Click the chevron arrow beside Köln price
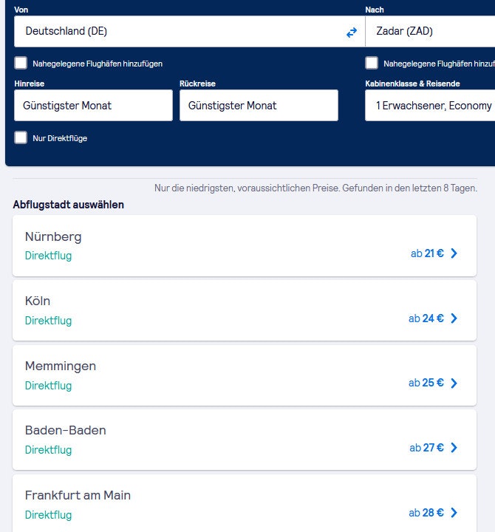 click(x=454, y=318)
